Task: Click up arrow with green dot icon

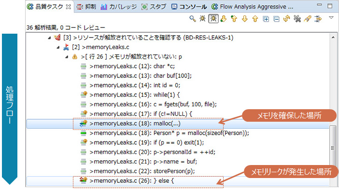Action: coord(234,19)
